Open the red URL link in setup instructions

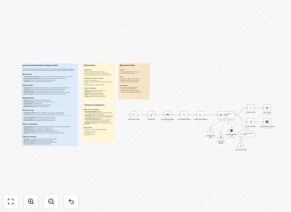(x=48, y=116)
